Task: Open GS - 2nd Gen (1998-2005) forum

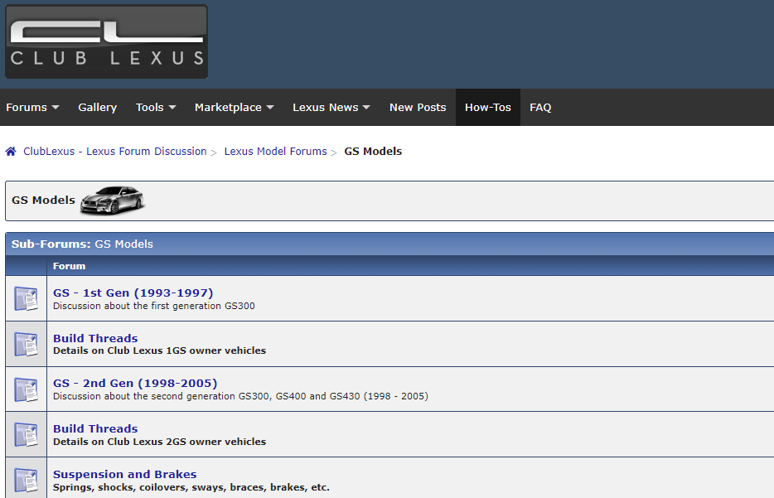Action: [135, 383]
